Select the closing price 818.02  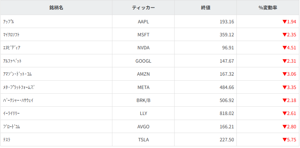226,113
